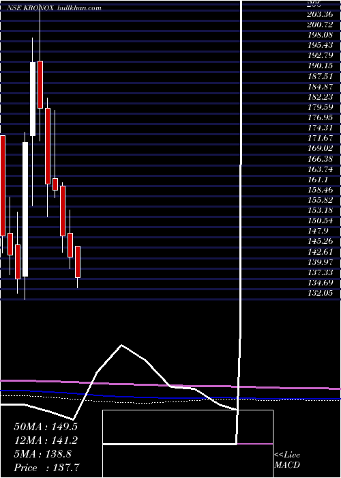Viewport: 341px width, 478px height.
Task: Click the 190.15 price axis label
Action: 321,66
